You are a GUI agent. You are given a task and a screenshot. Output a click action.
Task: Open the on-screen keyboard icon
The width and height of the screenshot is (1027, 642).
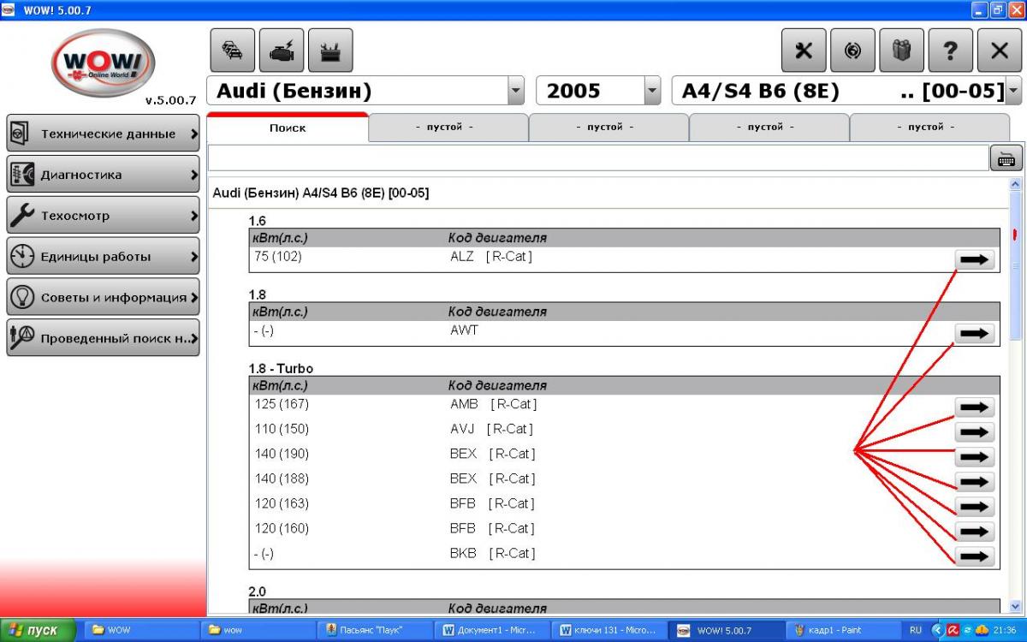click(1006, 158)
